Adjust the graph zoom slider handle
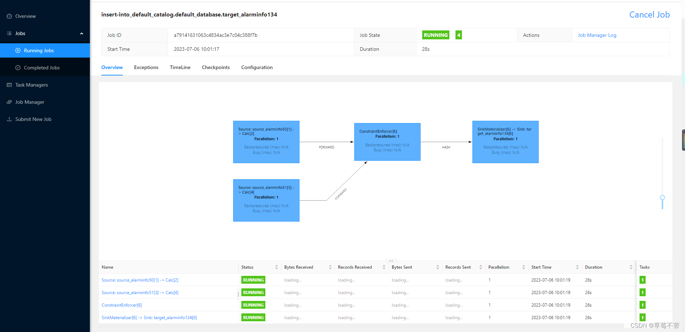This screenshot has height=332, width=685. [x=662, y=198]
